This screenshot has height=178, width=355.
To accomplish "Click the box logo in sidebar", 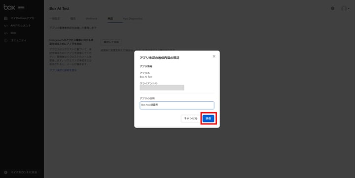I will point(9,7).
